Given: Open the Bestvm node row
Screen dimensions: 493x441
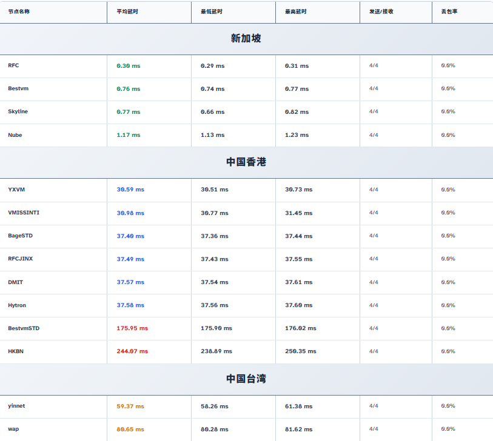Looking at the screenshot, I should (x=18, y=88).
